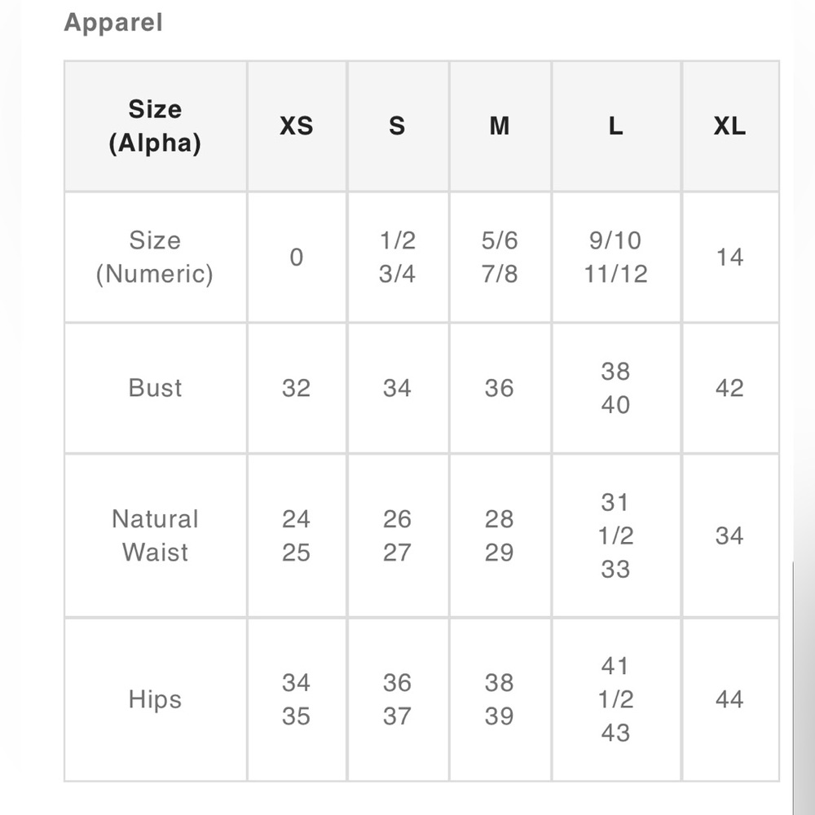Select the XL natural waist 34 cell
This screenshot has height=815, width=815.
pos(729,535)
